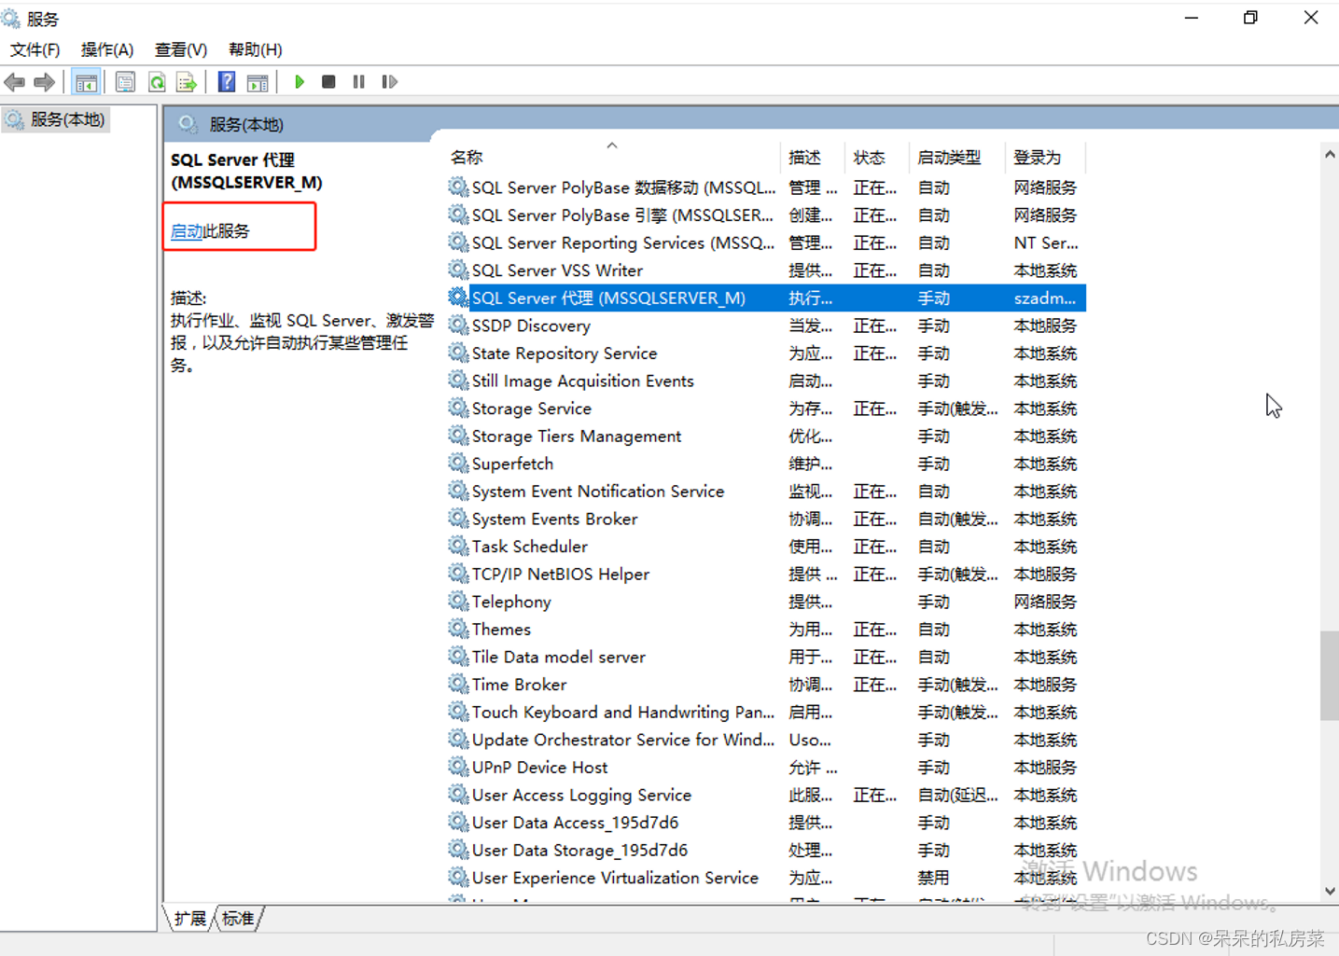Sort by the 描述 column header
Viewport: 1339px width, 956px height.
[x=812, y=157]
